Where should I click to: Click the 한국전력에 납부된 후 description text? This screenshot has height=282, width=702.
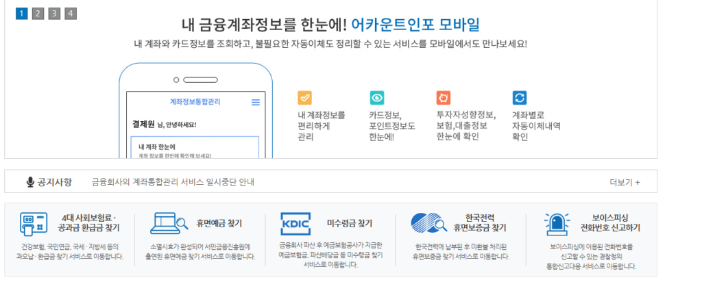click(461, 252)
